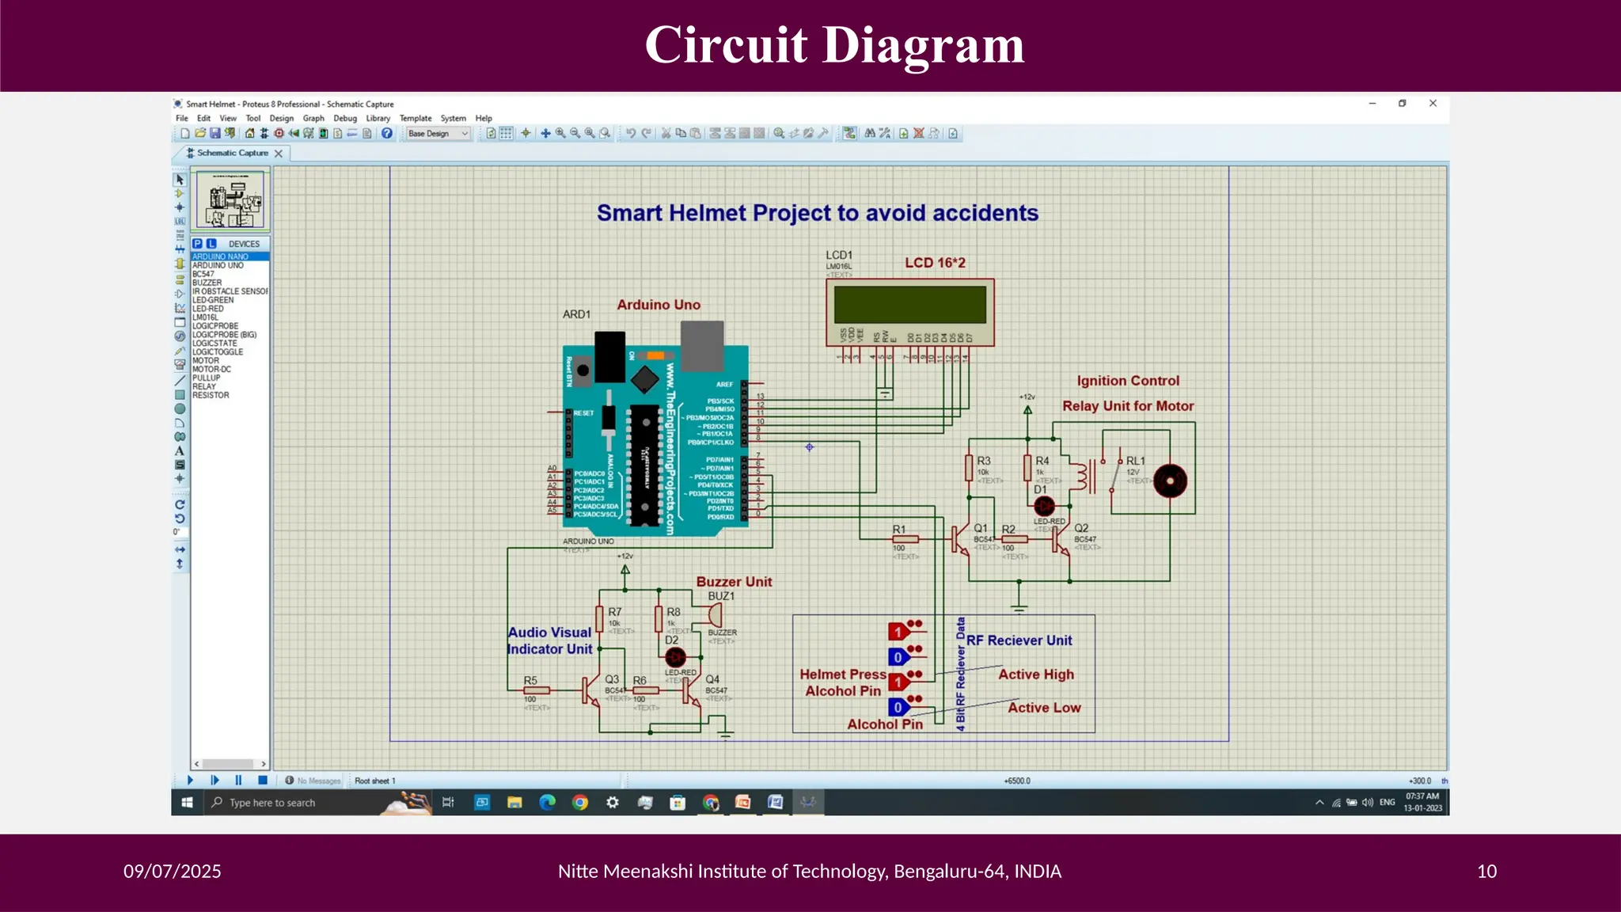Select the 2D graphics text tool
The image size is (1621, 912).
coord(180,450)
